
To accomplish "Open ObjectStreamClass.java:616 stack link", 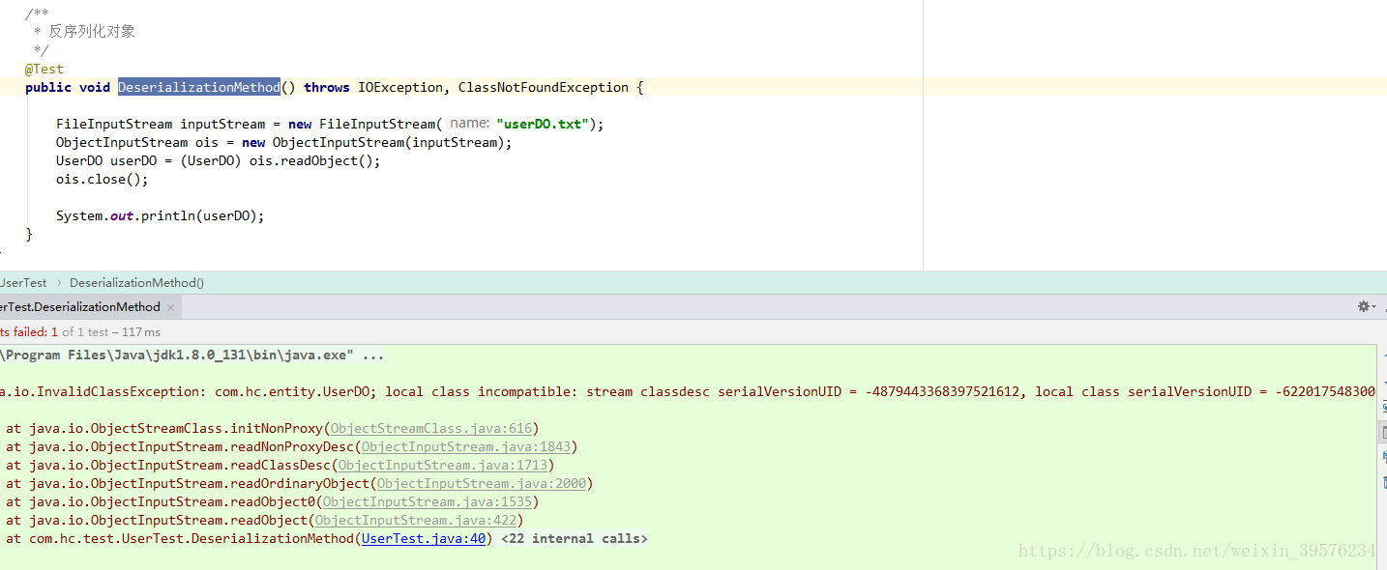I will (430, 429).
